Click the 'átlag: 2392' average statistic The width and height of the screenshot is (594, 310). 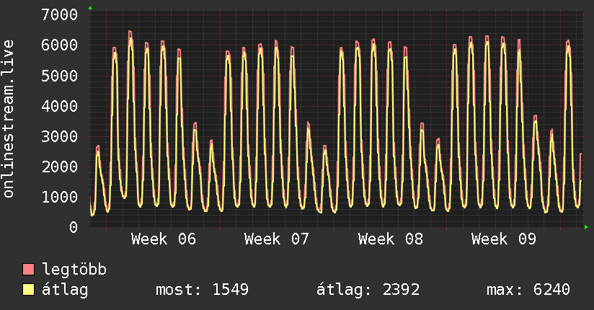(368, 290)
